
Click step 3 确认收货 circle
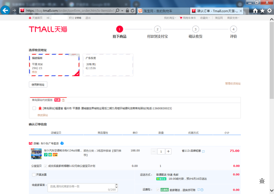tap(196, 29)
